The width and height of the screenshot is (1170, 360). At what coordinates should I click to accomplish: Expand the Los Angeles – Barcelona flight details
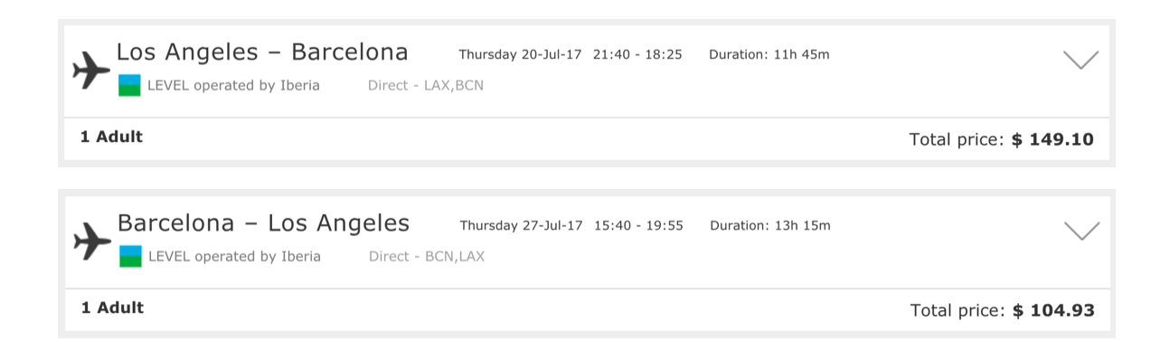pos(1080,60)
